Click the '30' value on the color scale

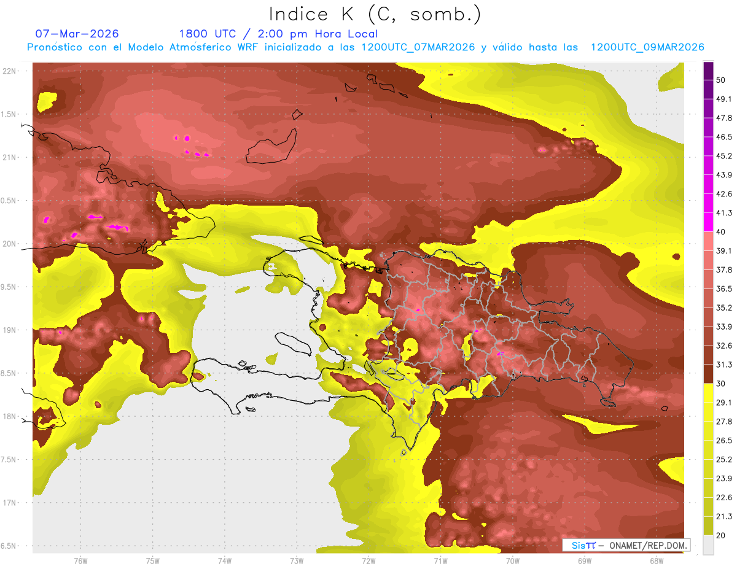pos(722,384)
